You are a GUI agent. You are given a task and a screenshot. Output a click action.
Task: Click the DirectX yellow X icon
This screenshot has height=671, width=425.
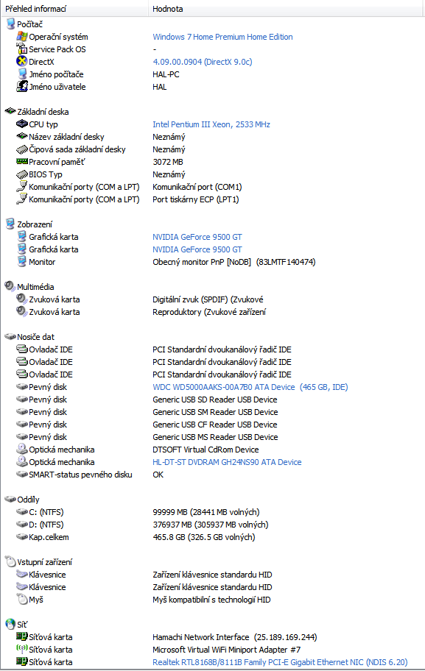(21, 62)
